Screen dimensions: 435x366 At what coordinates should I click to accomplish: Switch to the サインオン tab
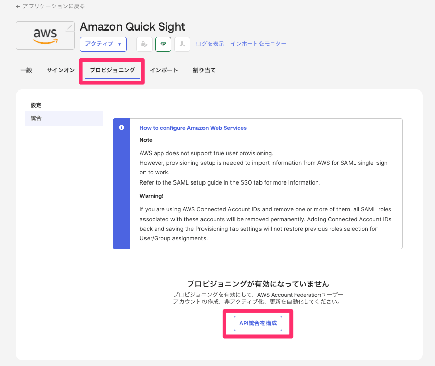pyautogui.click(x=61, y=70)
